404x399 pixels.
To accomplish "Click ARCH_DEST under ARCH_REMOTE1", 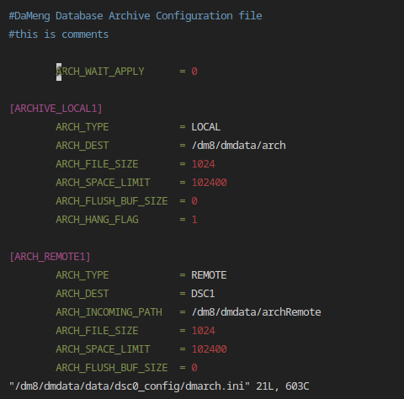I will [82, 294].
